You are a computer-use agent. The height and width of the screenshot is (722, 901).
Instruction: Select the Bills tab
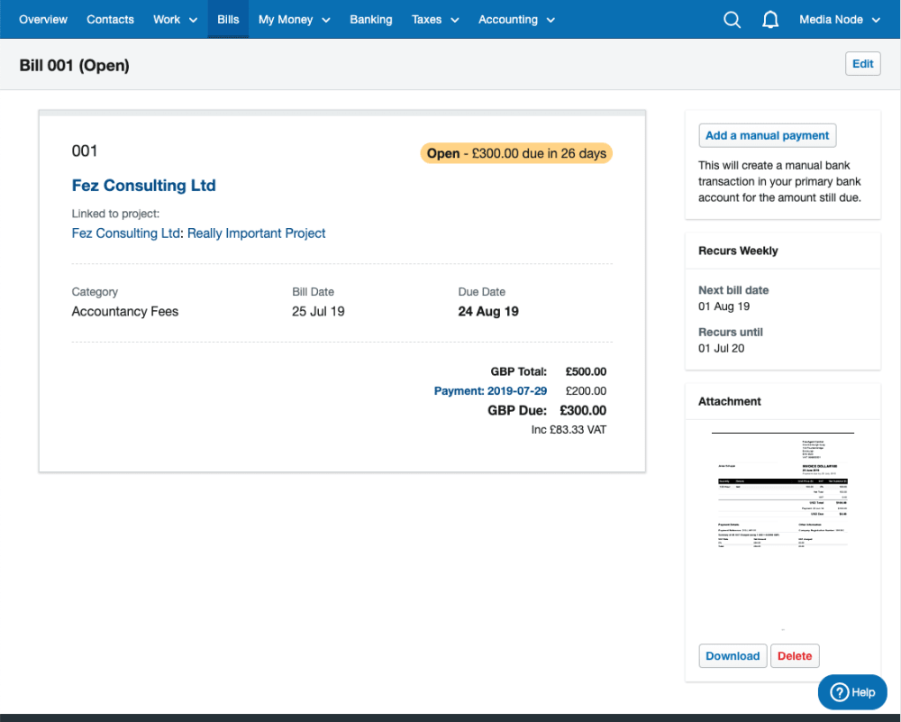[228, 20]
